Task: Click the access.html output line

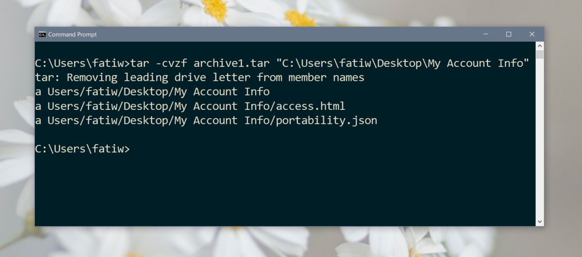Action: (190, 106)
